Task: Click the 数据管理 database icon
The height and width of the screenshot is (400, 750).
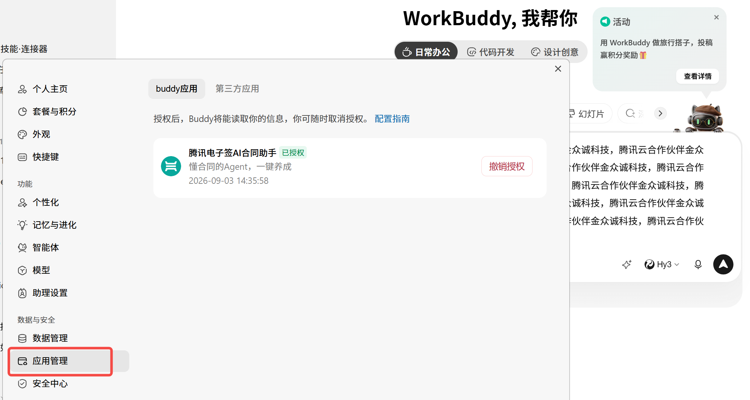Action: (22, 338)
